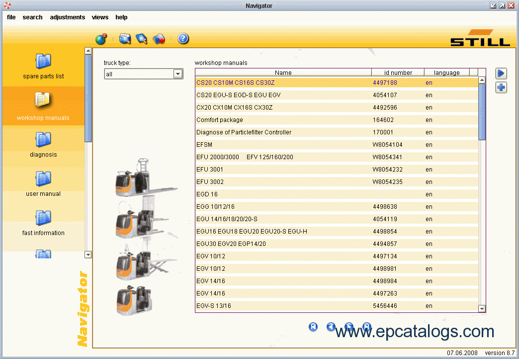Select the EGG 10/12/16 row
Viewport: 519px width, 359px height.
tap(337, 207)
